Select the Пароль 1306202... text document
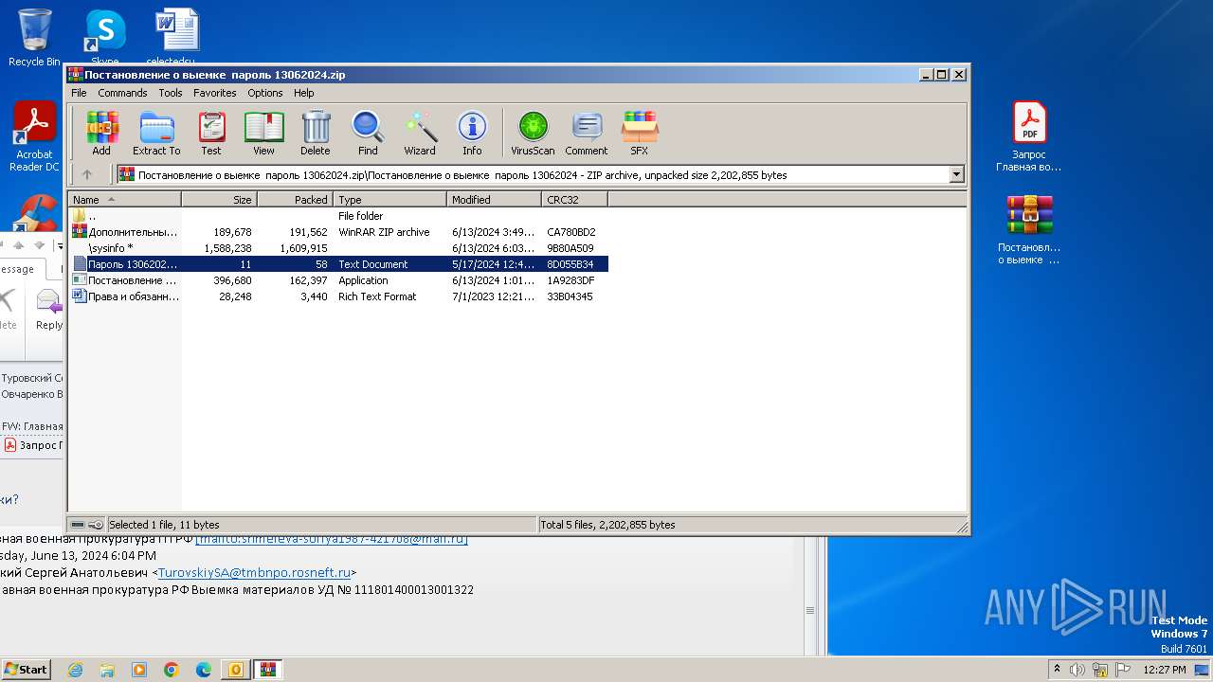This screenshot has width=1213, height=682. [x=338, y=264]
